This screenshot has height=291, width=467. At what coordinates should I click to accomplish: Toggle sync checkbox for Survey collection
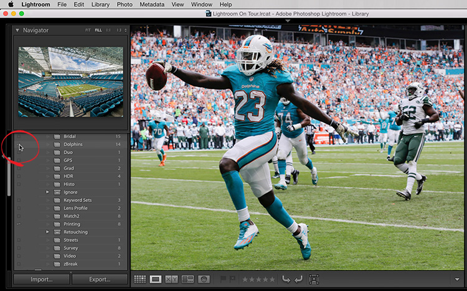tap(19, 248)
